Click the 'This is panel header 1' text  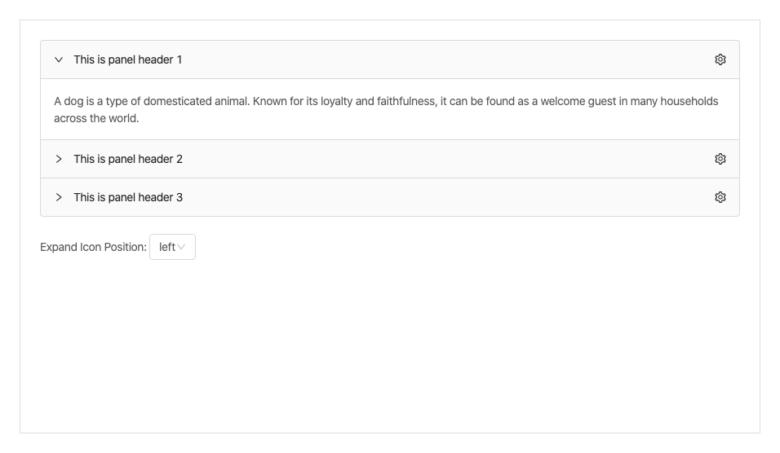128,59
